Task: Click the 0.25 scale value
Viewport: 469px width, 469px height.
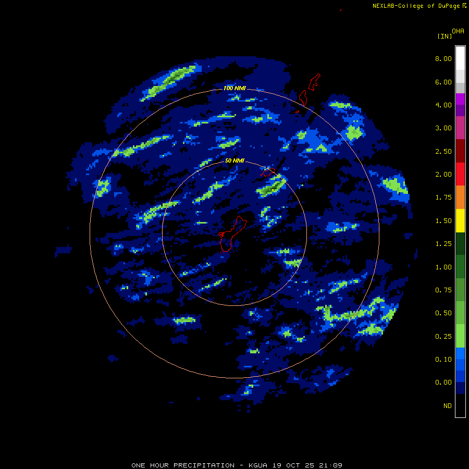Action: [x=443, y=337]
